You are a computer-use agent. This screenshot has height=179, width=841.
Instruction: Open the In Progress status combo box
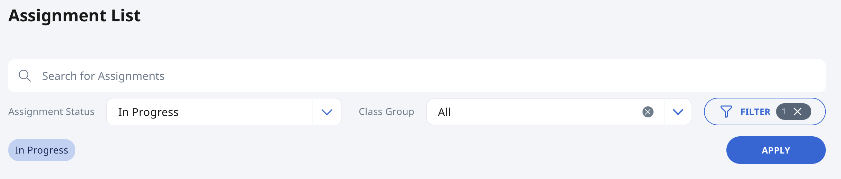pyautogui.click(x=224, y=112)
